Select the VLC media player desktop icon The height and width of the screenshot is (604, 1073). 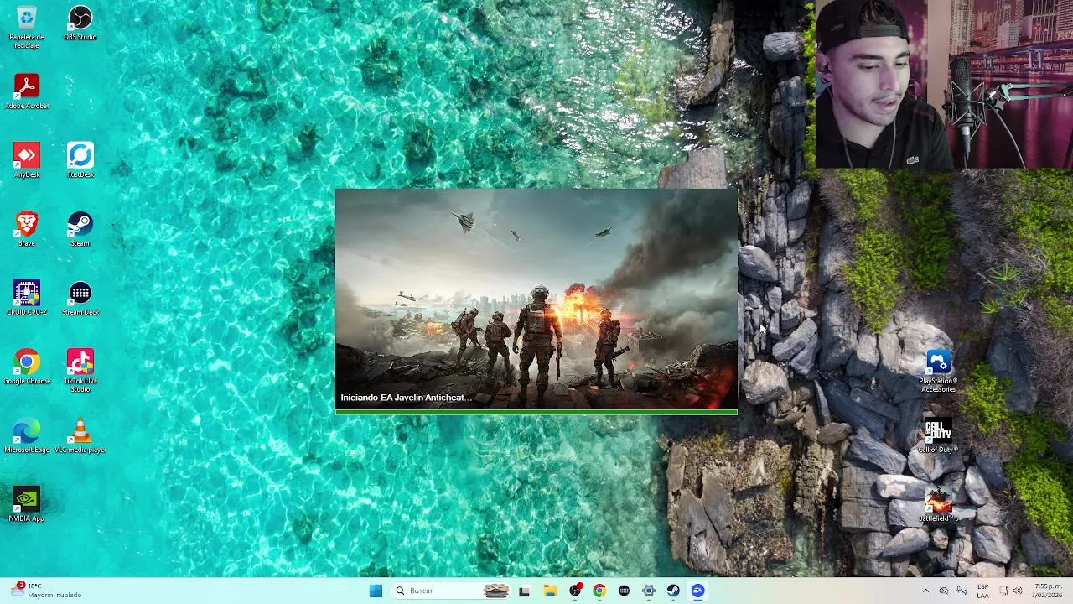click(x=80, y=435)
